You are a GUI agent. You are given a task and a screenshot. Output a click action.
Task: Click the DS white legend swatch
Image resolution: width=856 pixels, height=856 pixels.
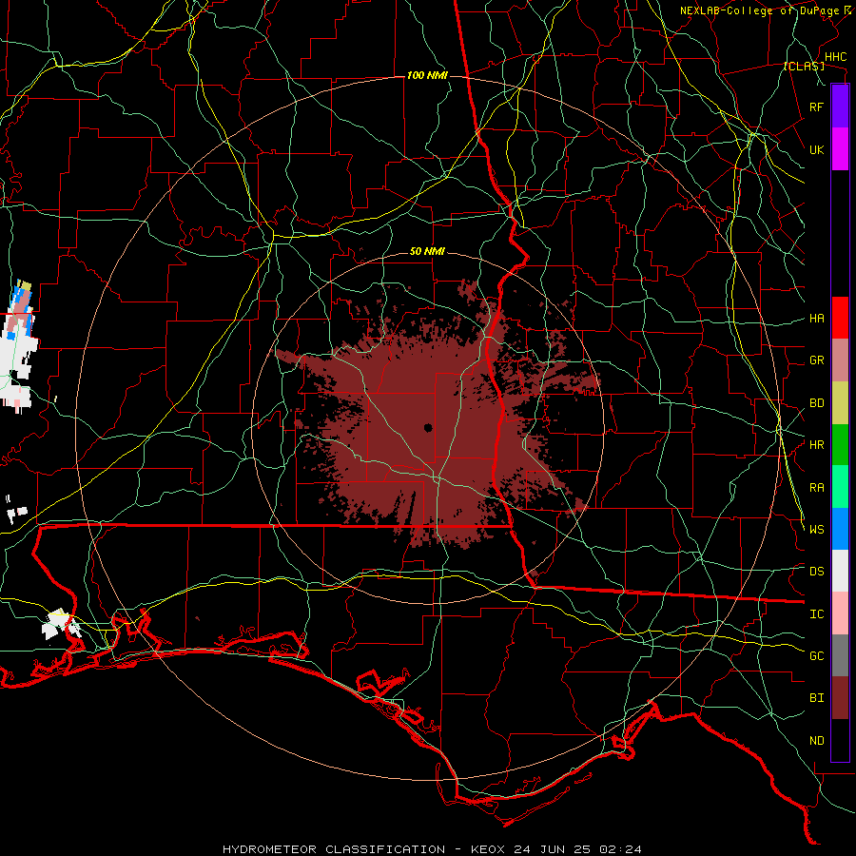(x=840, y=571)
